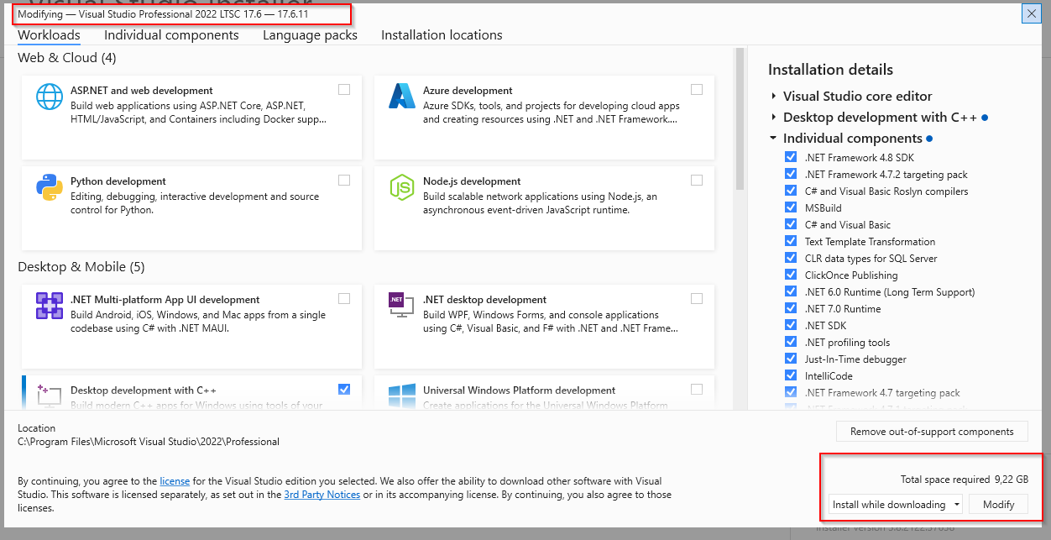This screenshot has height=540, width=1051.
Task: Select ASP.NET and web development card title
Action: pos(142,91)
